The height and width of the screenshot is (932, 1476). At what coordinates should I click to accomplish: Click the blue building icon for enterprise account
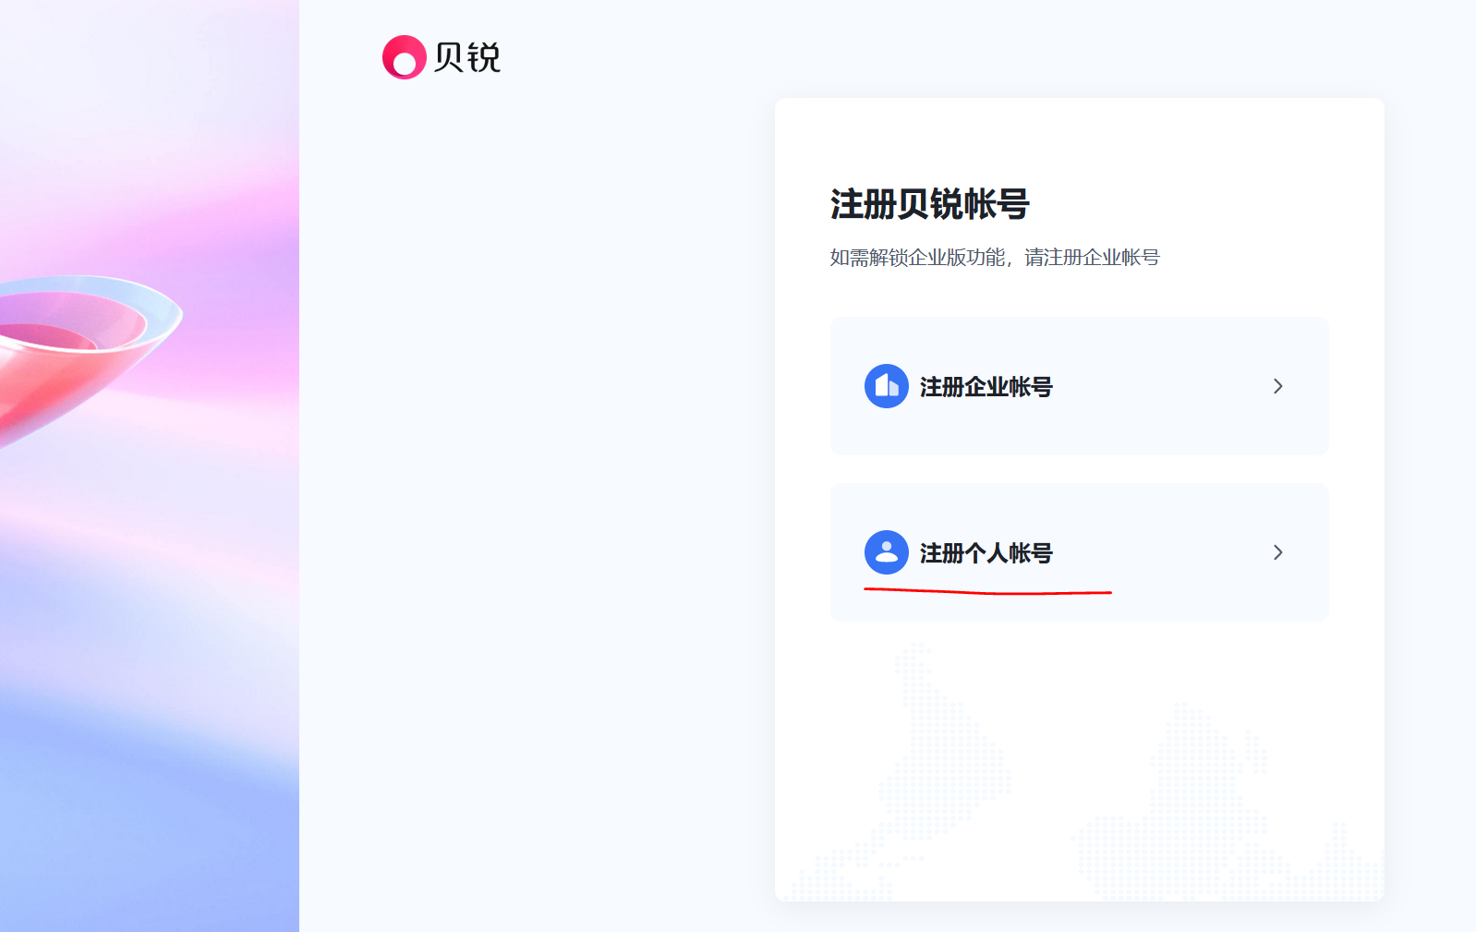click(x=887, y=386)
